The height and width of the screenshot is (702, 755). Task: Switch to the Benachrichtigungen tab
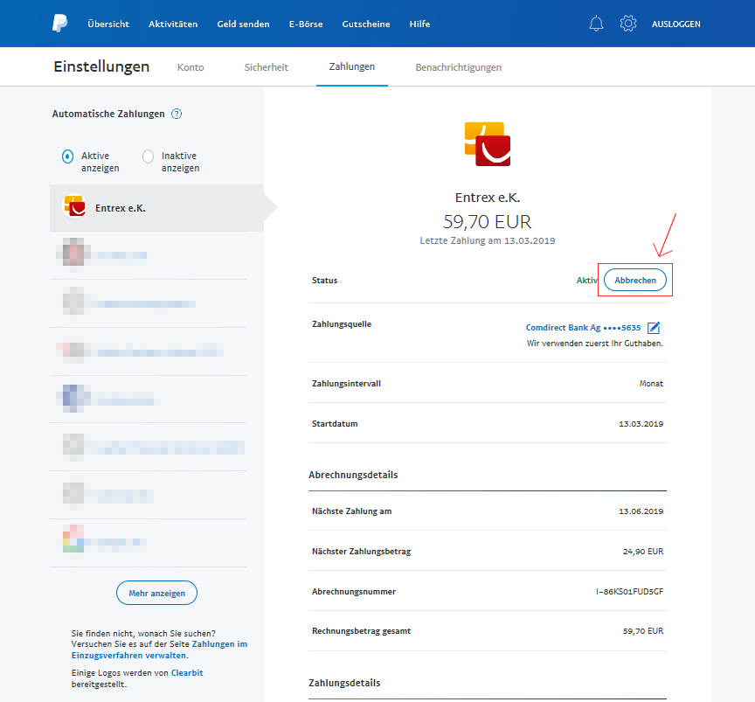pos(459,67)
